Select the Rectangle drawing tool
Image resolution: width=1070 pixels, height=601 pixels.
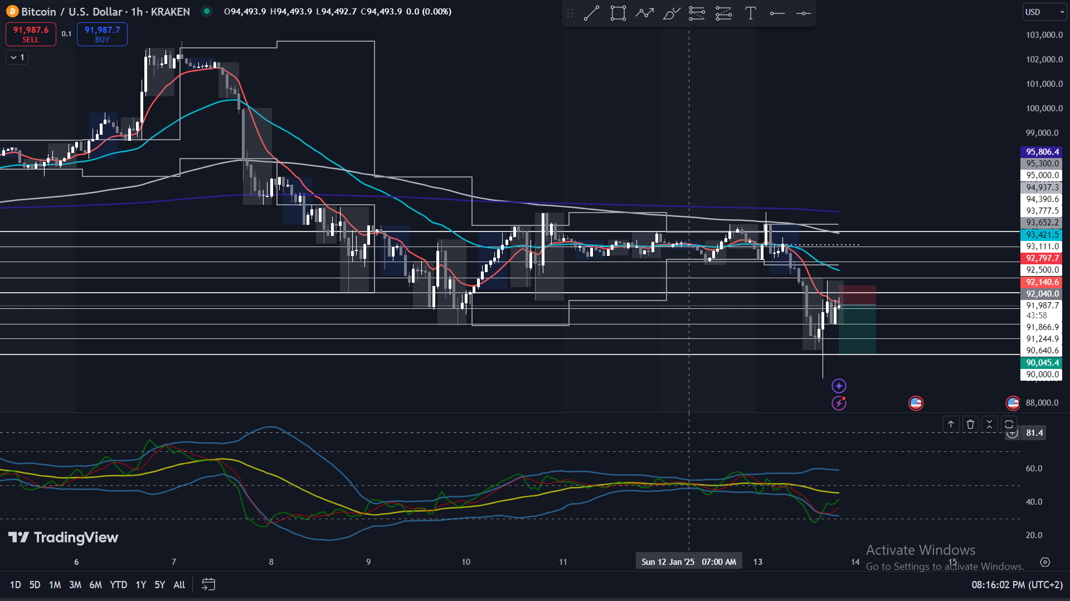(618, 13)
